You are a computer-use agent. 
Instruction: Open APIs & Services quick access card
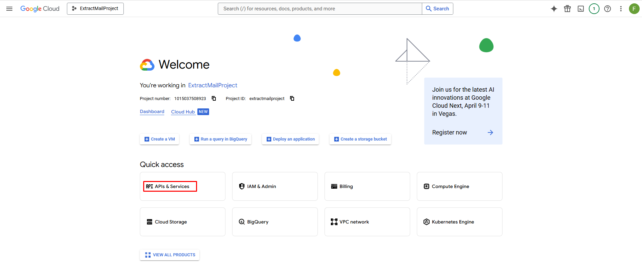[x=183, y=186]
